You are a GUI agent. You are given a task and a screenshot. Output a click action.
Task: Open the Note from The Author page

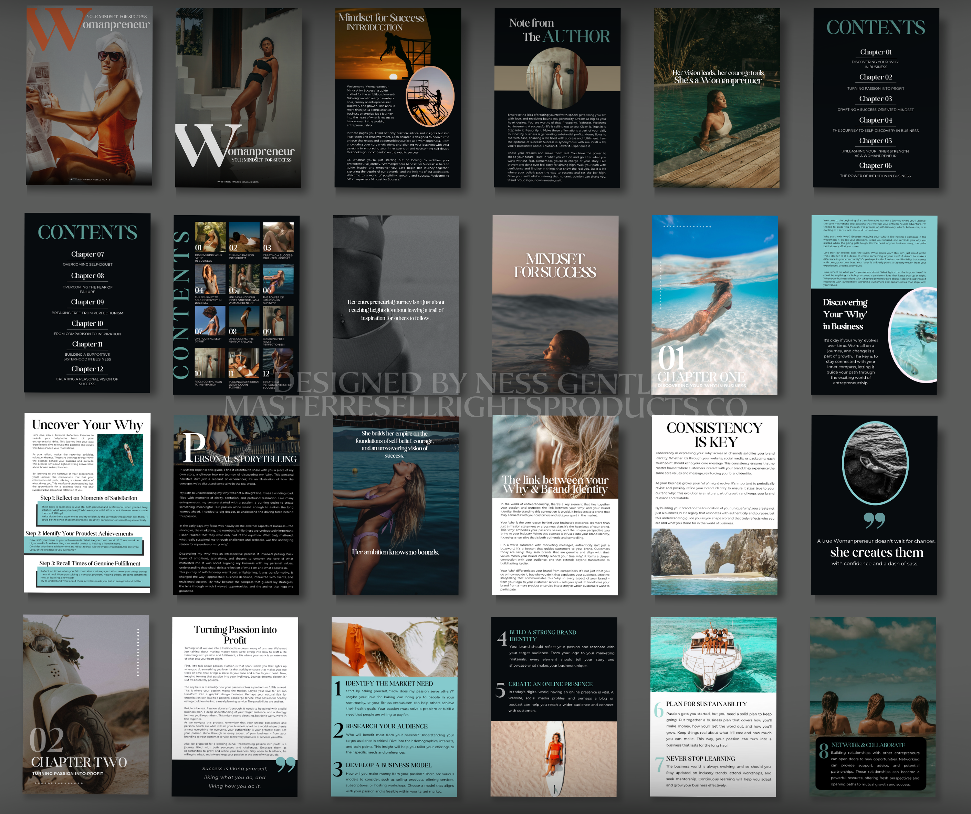point(557,97)
